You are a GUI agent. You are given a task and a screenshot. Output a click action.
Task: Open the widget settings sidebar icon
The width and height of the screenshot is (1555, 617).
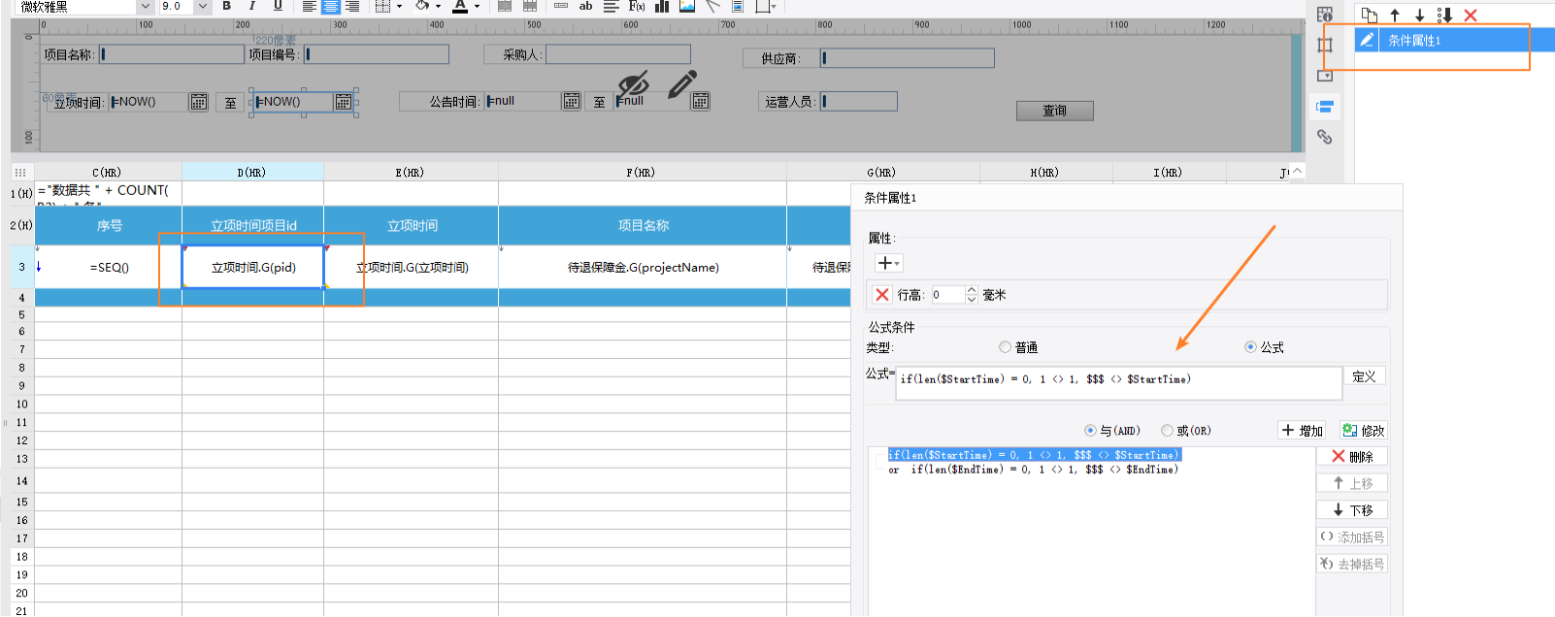click(1325, 75)
